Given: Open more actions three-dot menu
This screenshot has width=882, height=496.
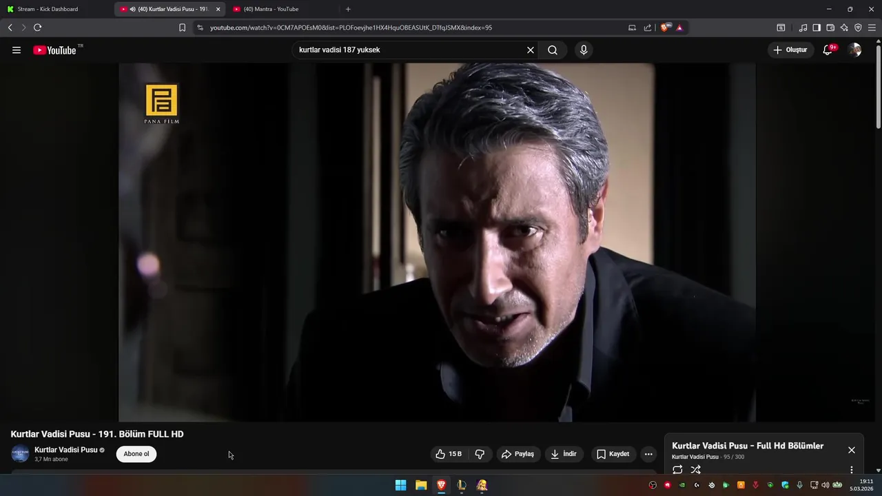Looking at the screenshot, I should pyautogui.click(x=648, y=454).
